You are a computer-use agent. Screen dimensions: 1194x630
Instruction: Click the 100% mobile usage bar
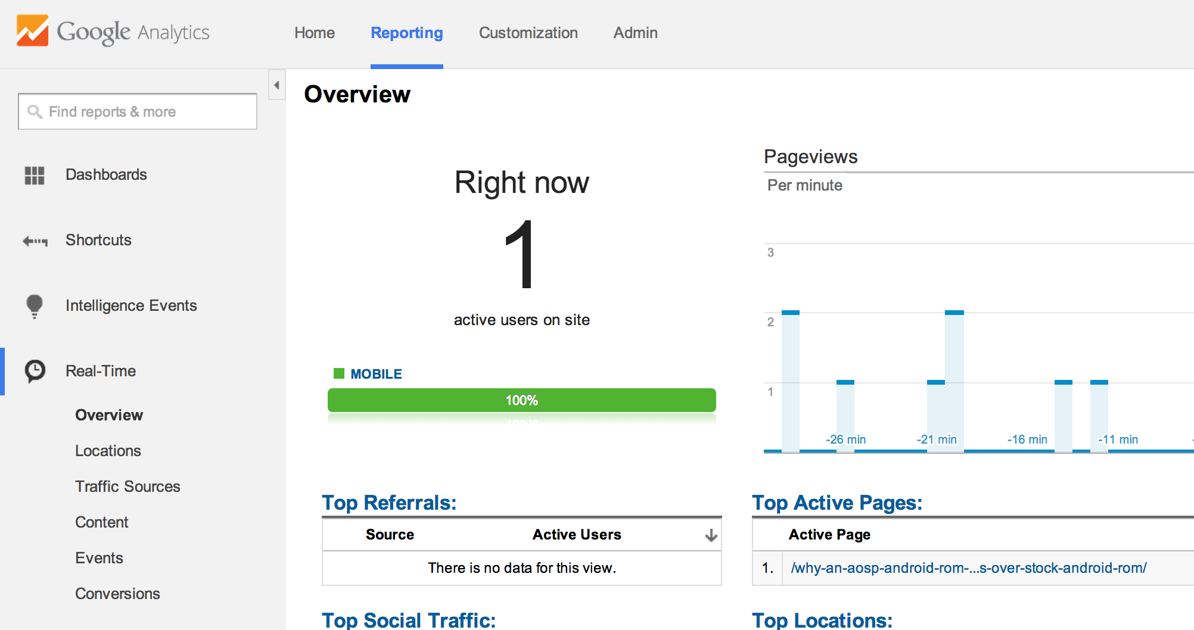pos(521,400)
